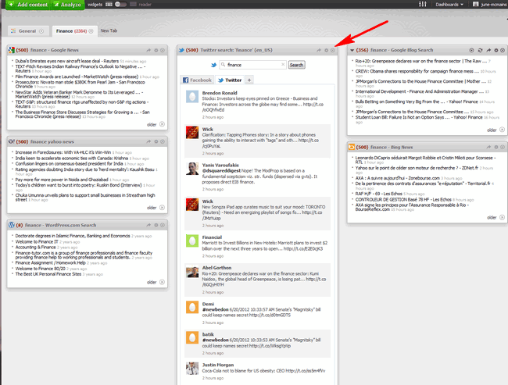Show older items in Google Blog Search widget
Viewport: 508px width, 385px height.
(x=496, y=130)
